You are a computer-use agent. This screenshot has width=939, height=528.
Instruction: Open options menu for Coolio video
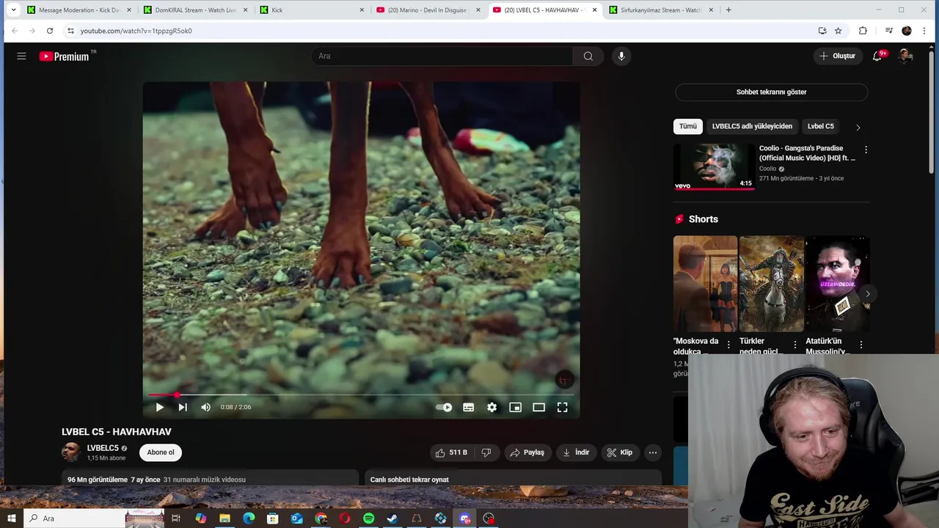pyautogui.click(x=866, y=150)
